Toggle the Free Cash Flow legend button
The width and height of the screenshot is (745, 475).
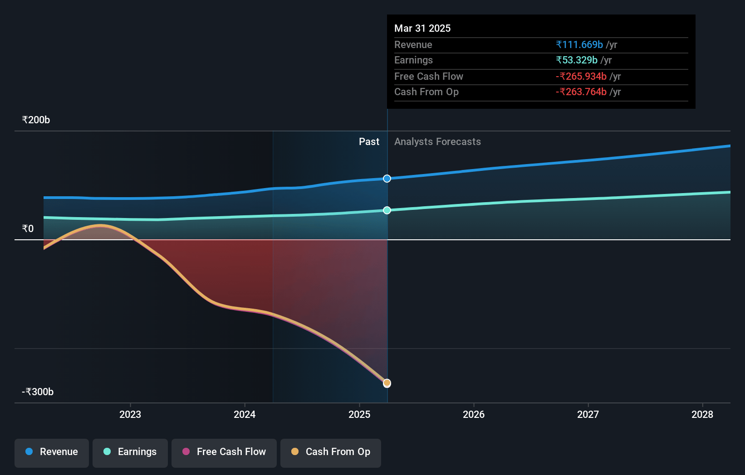[224, 453]
